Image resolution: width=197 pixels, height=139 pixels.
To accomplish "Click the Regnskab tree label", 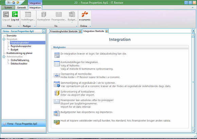I will click(x=12, y=39).
